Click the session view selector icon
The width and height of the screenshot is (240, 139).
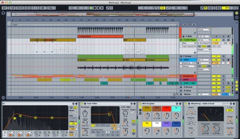237,17
